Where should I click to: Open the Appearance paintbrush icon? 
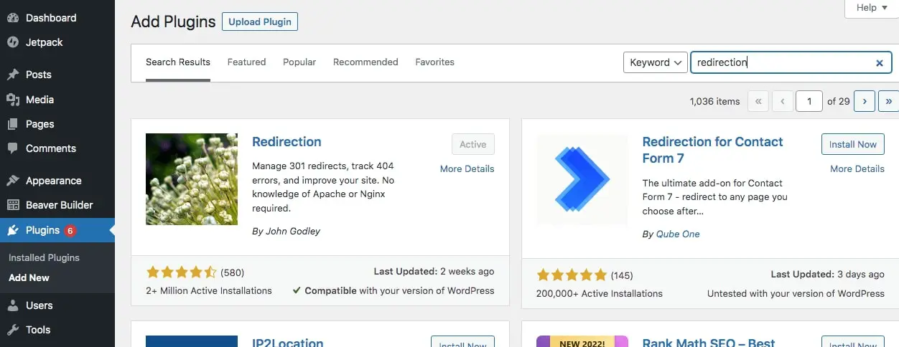click(13, 181)
